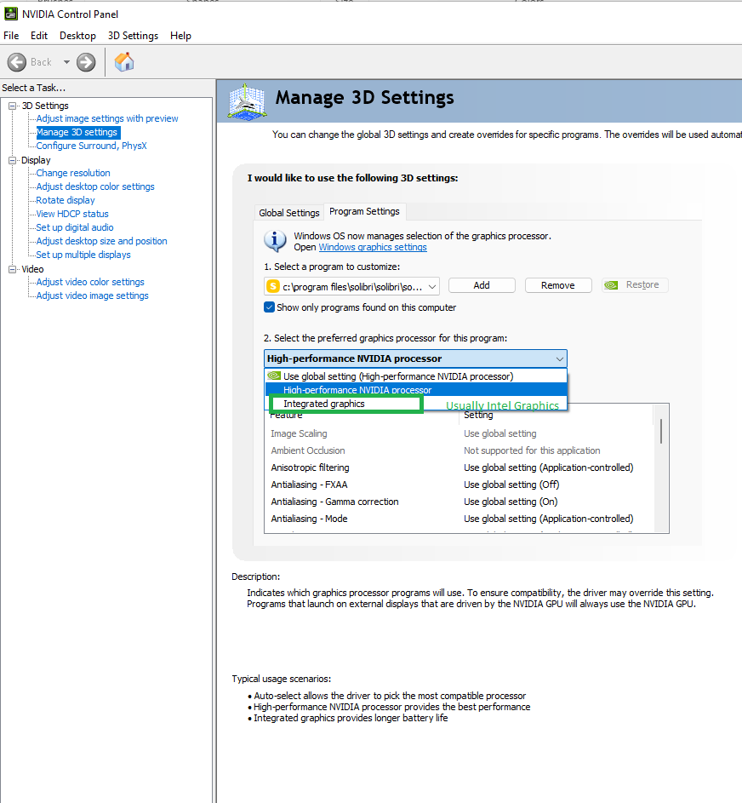Image resolution: width=742 pixels, height=803 pixels.
Task: Follow the Windows graphics settings link
Action: (373, 247)
